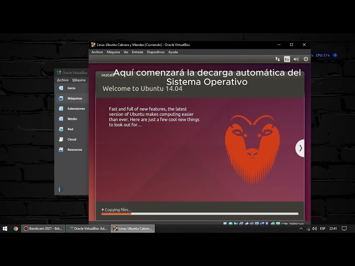Maximize the Linux Ubuntu VM window

pyautogui.click(x=292, y=44)
